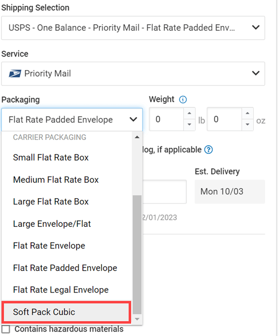Click the 2/01/2023 date text
This screenshot has width=278, height=336.
click(160, 218)
